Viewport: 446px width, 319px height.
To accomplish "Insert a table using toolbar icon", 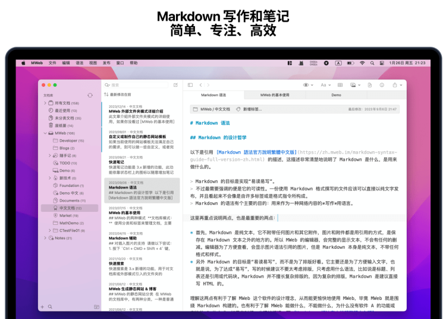I will (x=340, y=85).
